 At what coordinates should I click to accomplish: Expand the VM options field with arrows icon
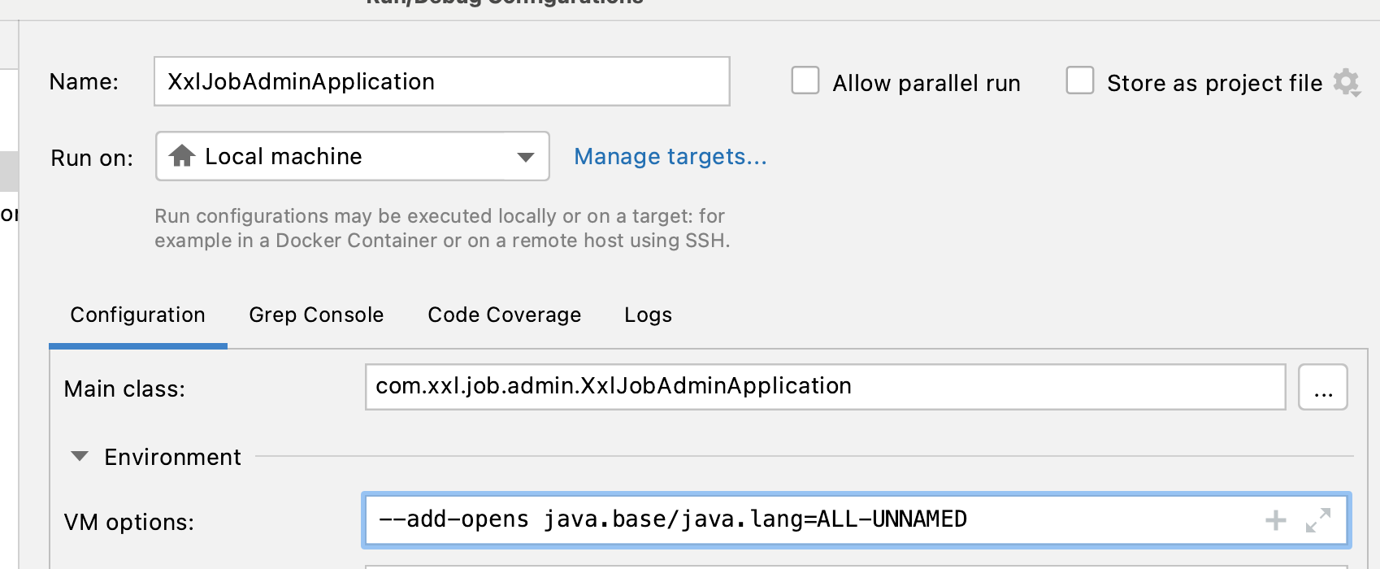point(1318,520)
